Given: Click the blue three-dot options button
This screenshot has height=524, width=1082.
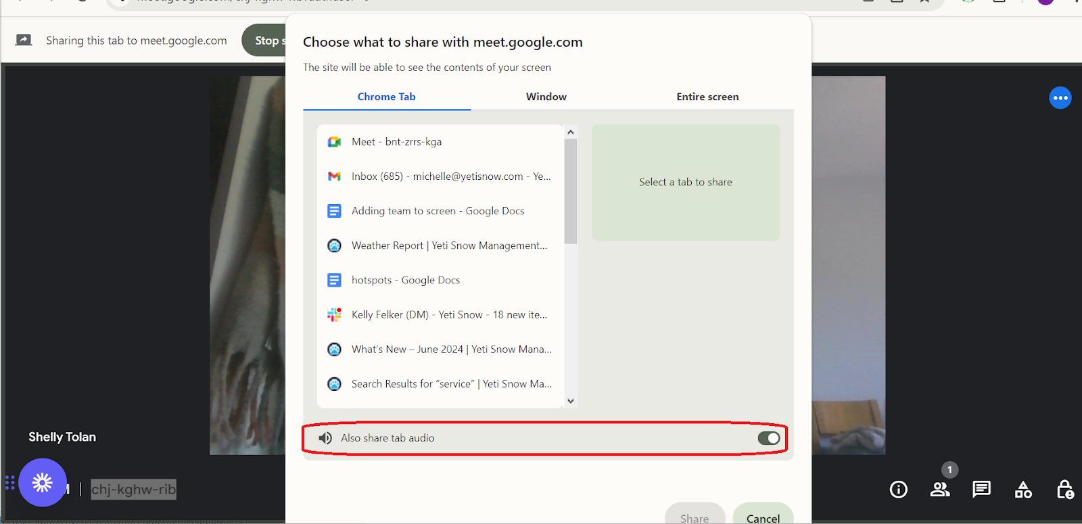Looking at the screenshot, I should tap(1060, 98).
